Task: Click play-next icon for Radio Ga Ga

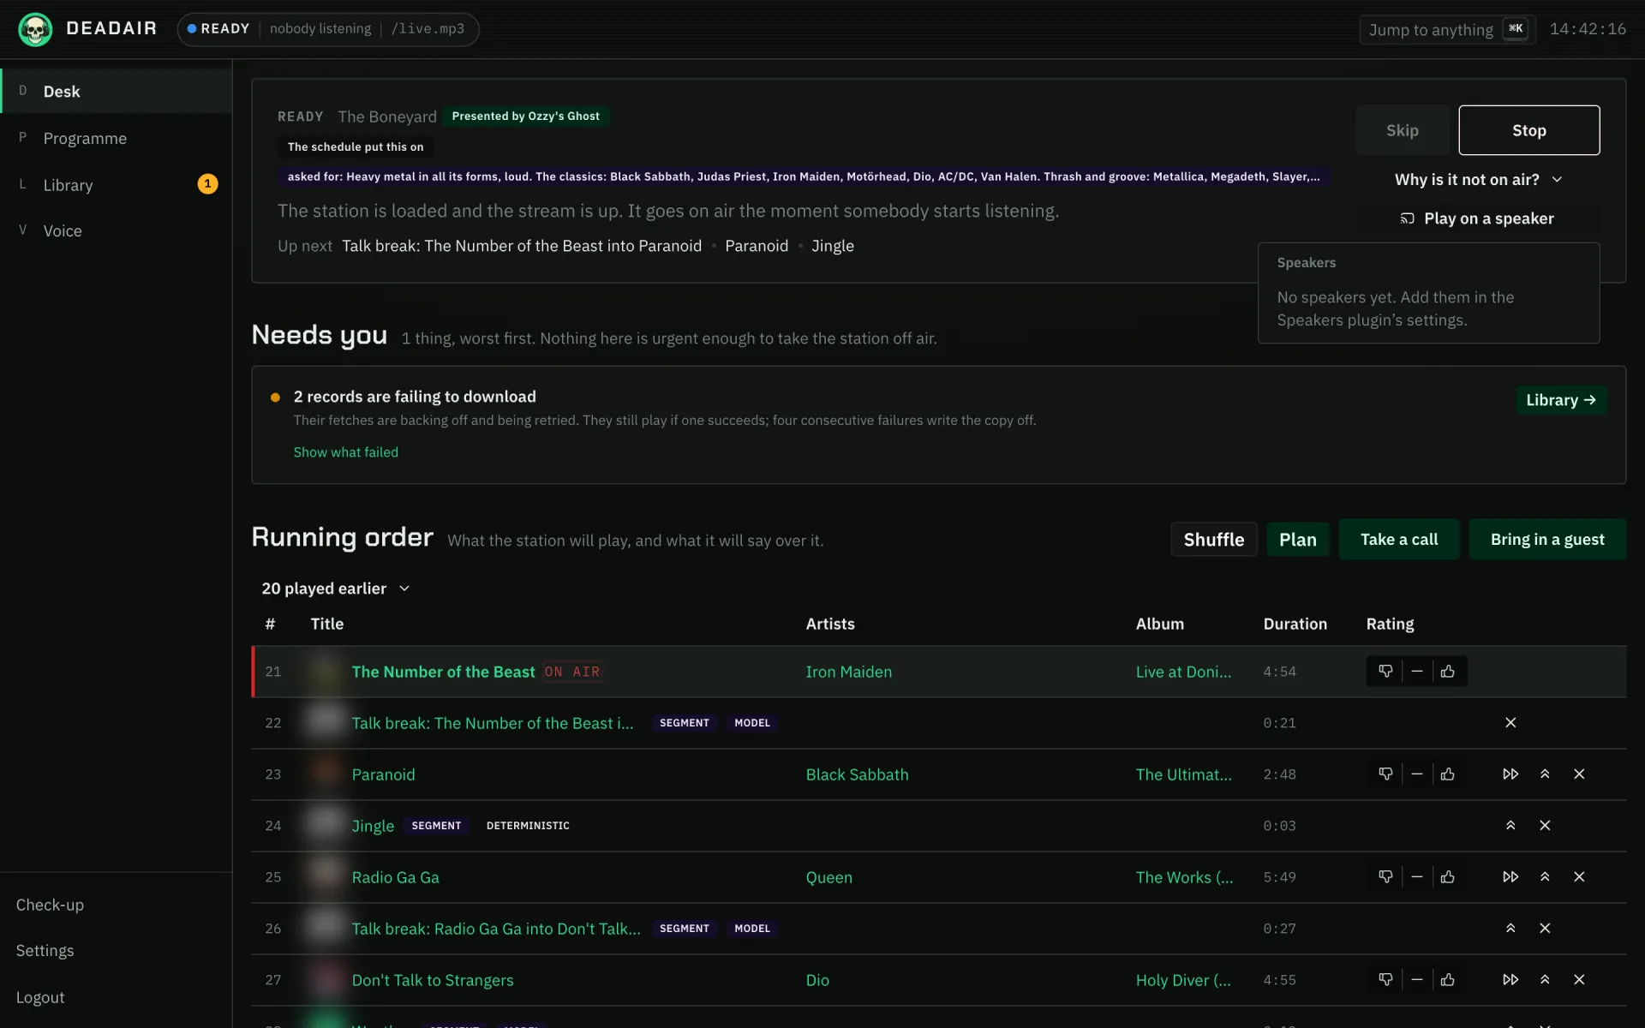Action: click(1510, 877)
